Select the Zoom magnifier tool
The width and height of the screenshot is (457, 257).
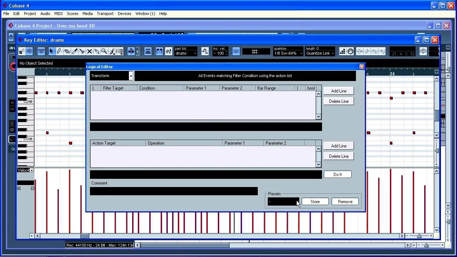click(104, 51)
